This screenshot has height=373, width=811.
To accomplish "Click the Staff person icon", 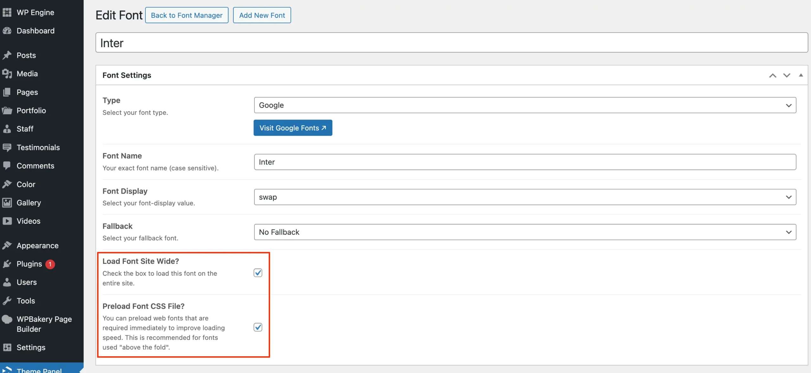I will 7,129.
